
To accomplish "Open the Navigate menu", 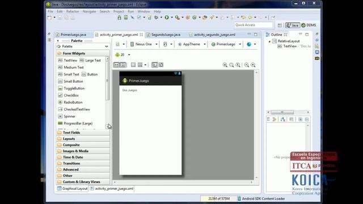I will click(89, 11).
